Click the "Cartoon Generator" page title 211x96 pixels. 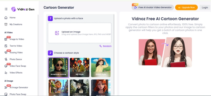(x=59, y=8)
